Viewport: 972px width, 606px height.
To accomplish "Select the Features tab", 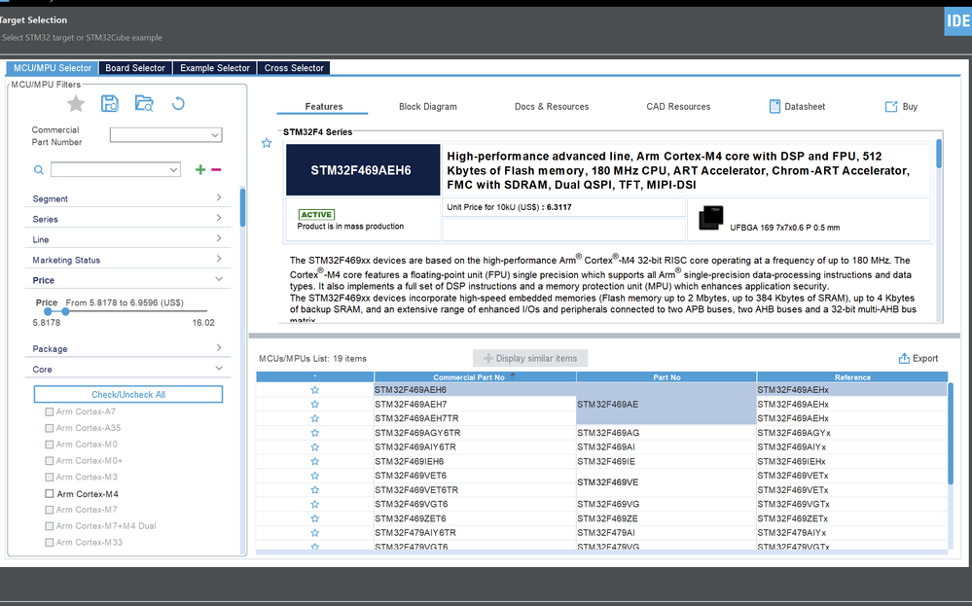I will [324, 107].
